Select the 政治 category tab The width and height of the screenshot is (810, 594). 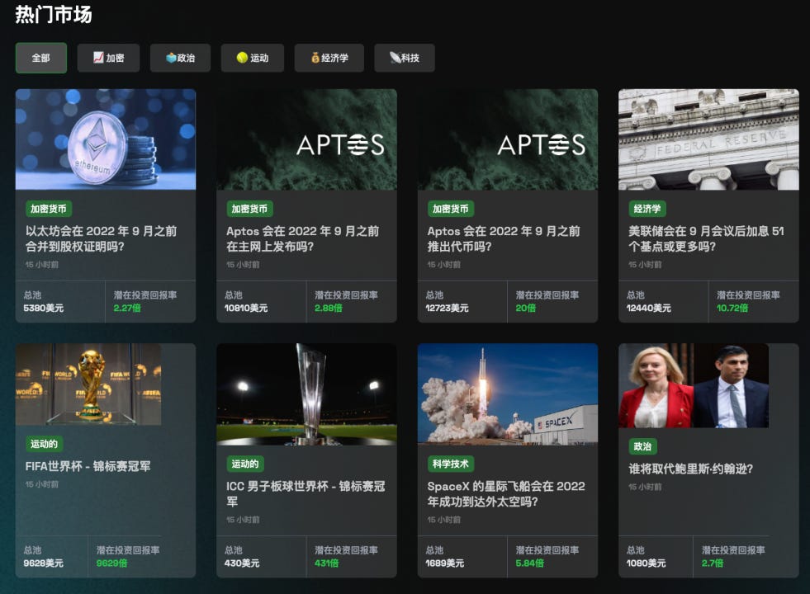coord(180,58)
